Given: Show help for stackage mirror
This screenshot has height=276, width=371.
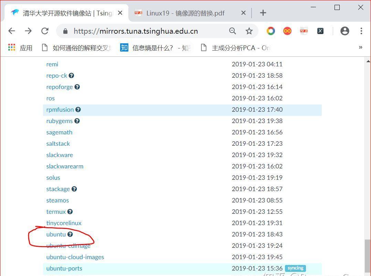Looking at the screenshot, I should click(x=74, y=189).
